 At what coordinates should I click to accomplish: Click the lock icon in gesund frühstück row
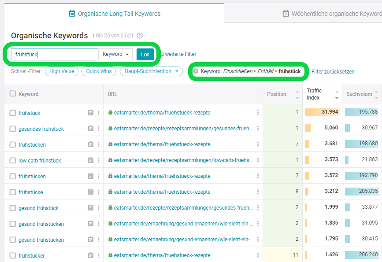coord(110,207)
